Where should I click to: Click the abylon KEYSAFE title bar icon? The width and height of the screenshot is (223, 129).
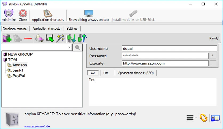[5, 4]
